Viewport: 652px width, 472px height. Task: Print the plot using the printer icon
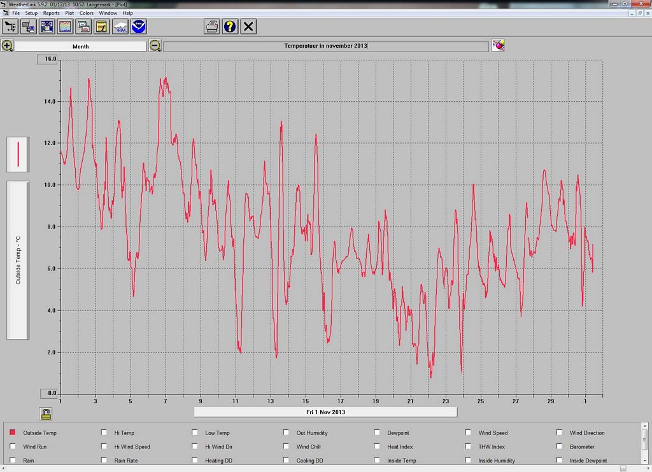(211, 27)
